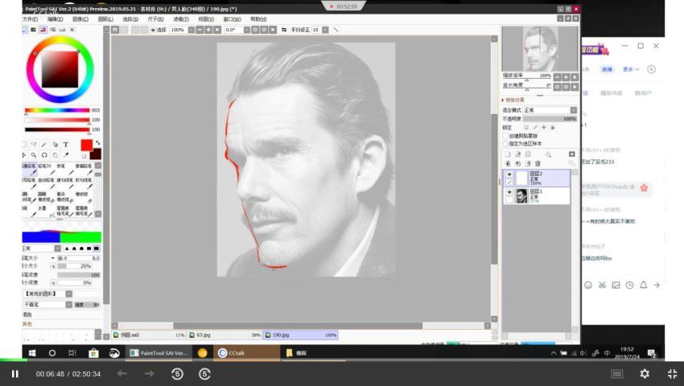Screen dimensions: 684x386
Task: Open the 图层(L) menu
Action: pyautogui.click(x=105, y=19)
